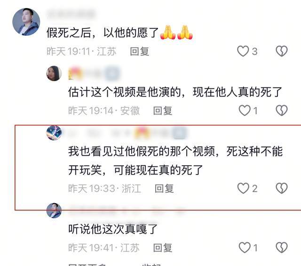Select the comment text 估计这个视频是他演的

click(x=124, y=92)
